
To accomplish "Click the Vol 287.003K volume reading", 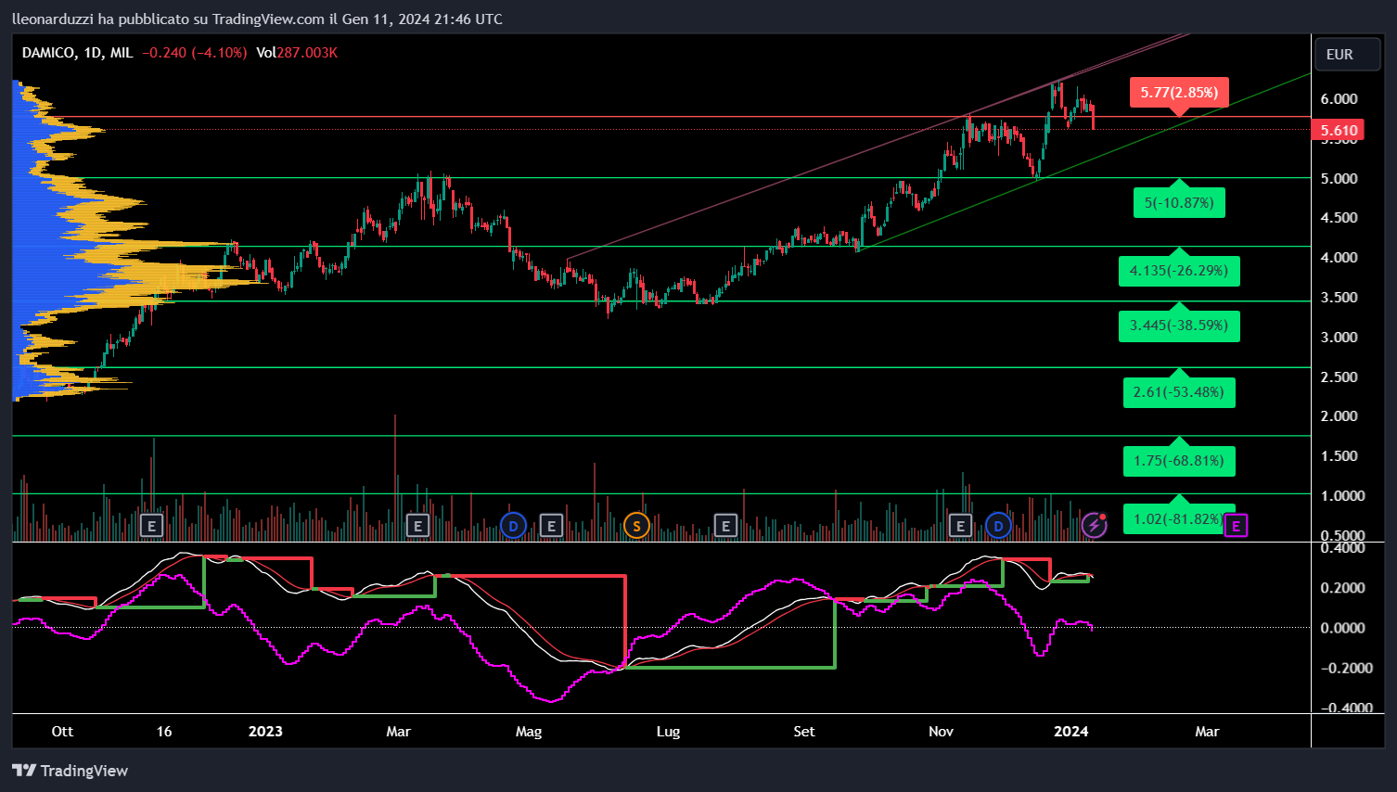I will (297, 53).
